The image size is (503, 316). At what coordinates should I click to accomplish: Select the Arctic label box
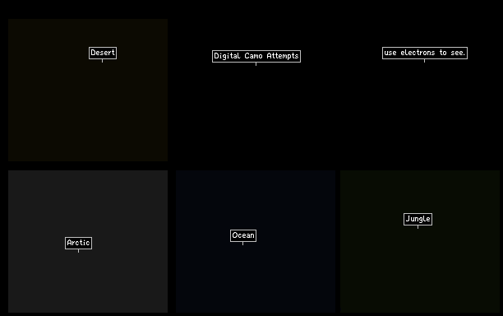[x=79, y=243]
